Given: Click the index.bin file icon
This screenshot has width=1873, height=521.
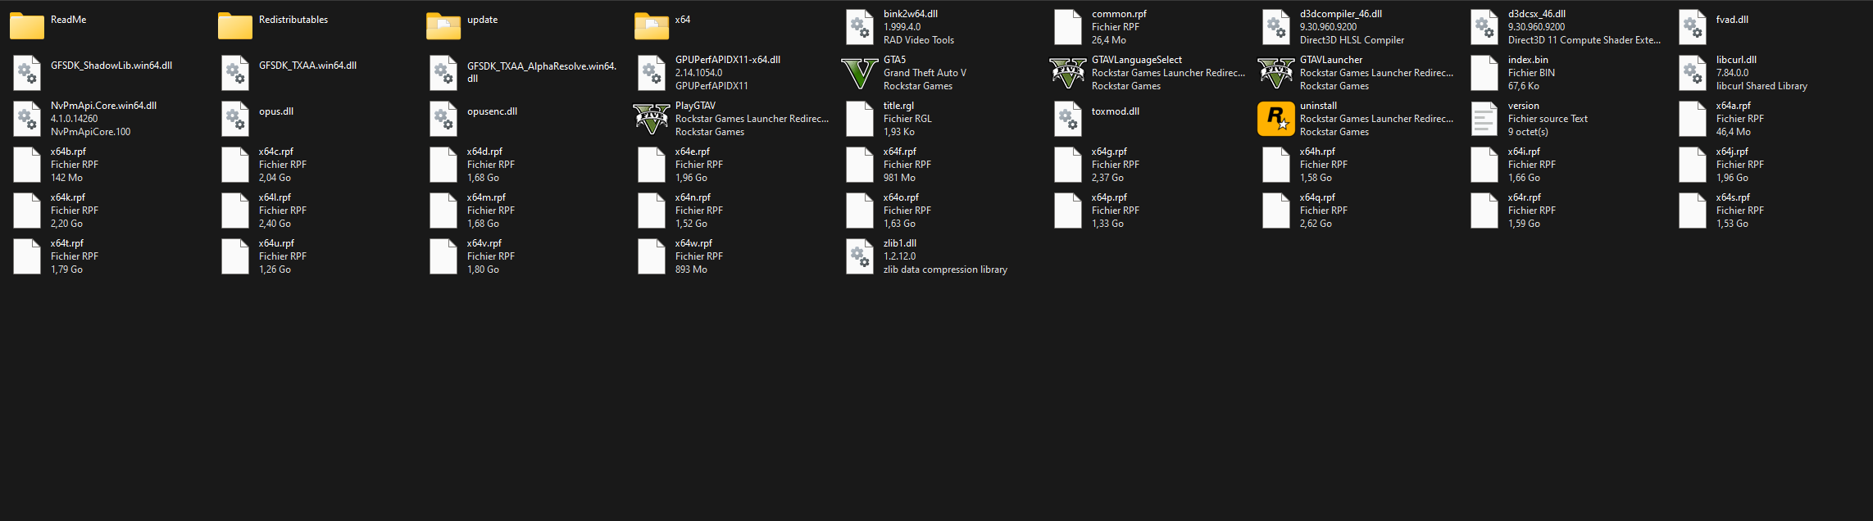Looking at the screenshot, I should pyautogui.click(x=1484, y=73).
